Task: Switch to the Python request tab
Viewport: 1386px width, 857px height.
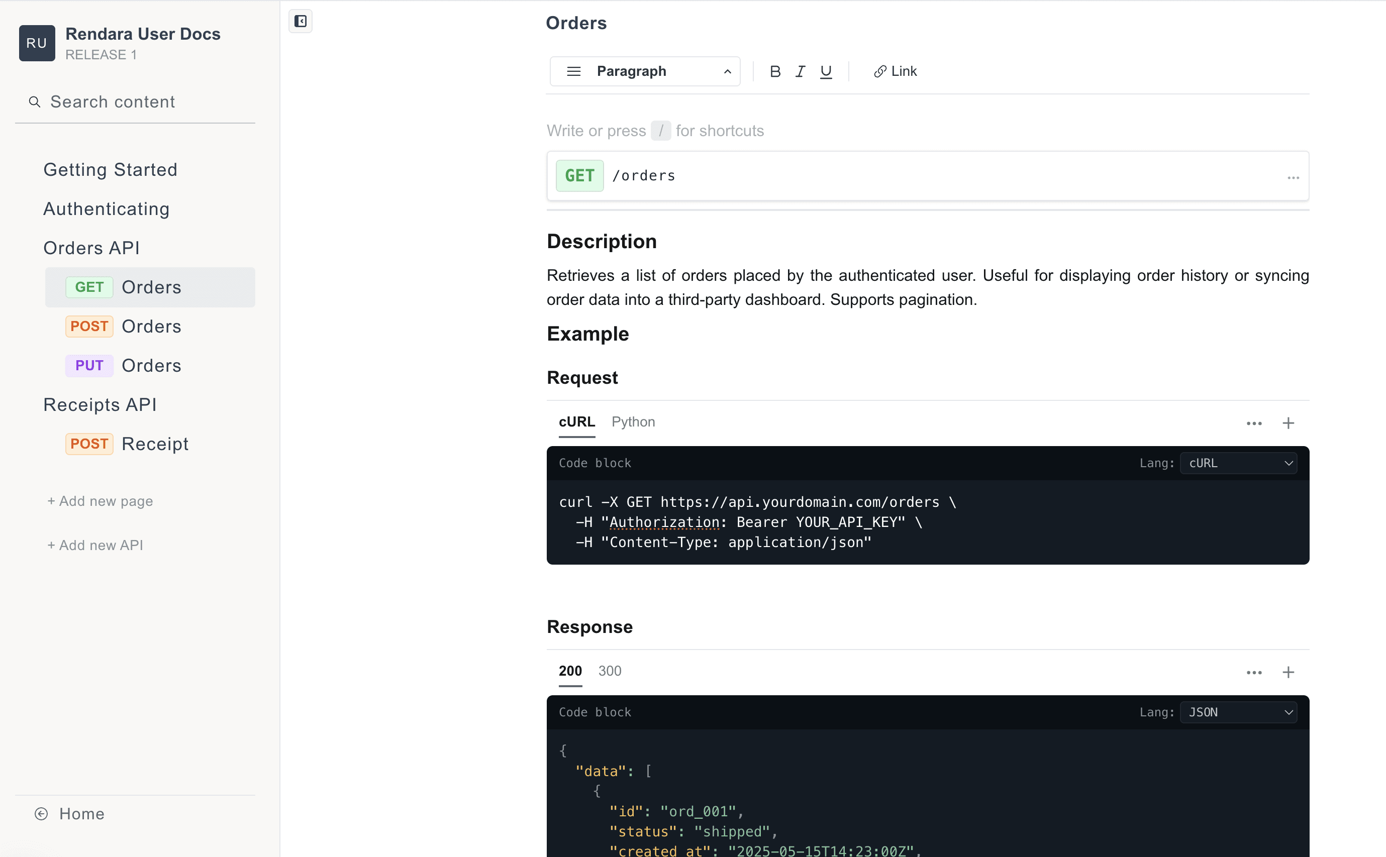Action: click(x=633, y=421)
